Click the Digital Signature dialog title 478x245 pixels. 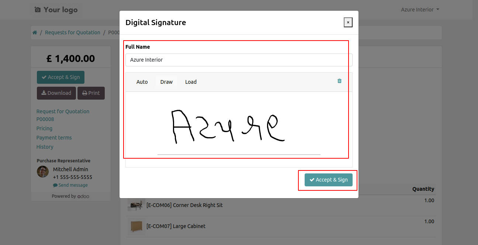point(156,23)
